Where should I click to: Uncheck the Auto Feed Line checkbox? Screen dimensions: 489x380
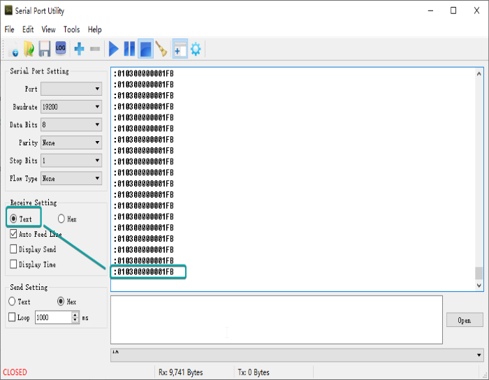pyautogui.click(x=14, y=234)
